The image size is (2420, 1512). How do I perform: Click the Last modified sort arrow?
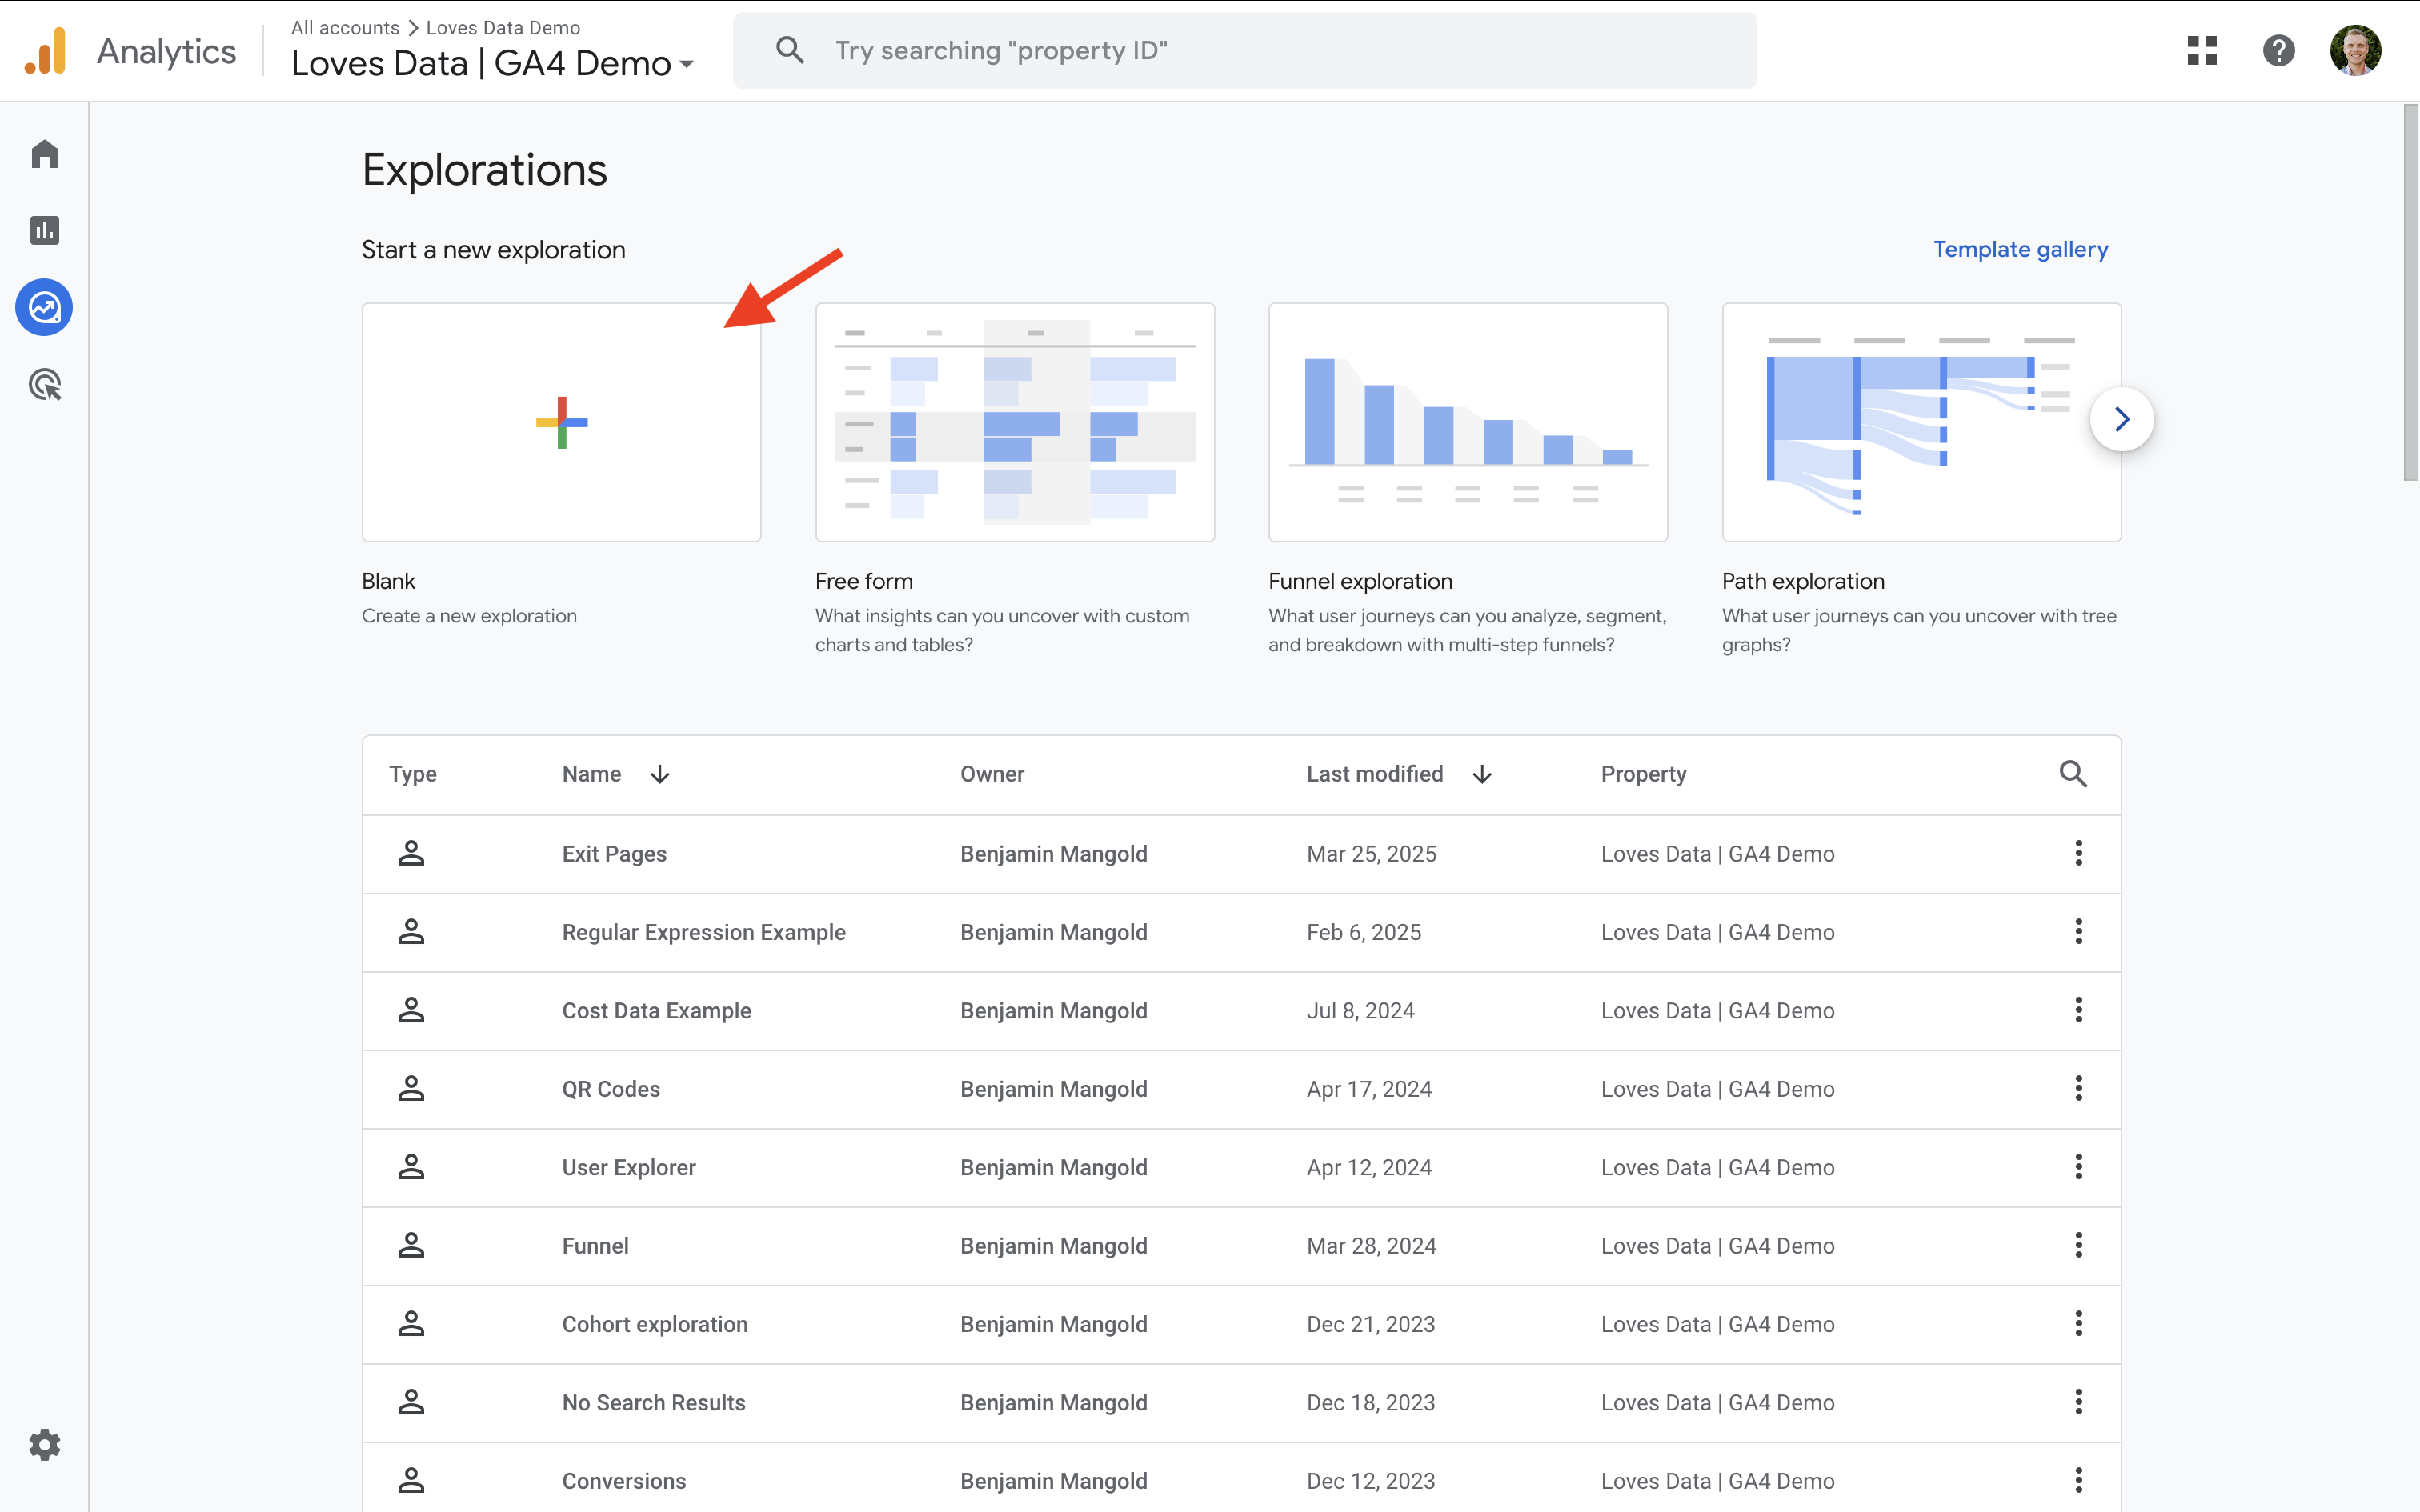(1482, 775)
